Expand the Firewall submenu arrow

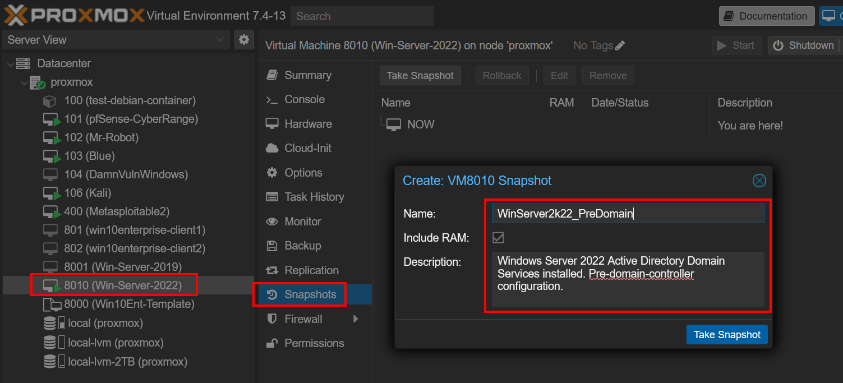pos(355,319)
